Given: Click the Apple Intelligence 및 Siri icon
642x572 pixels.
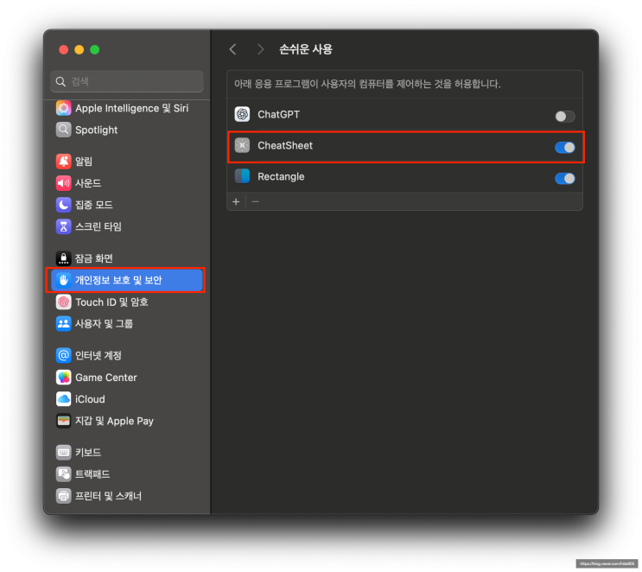Looking at the screenshot, I should coord(63,108).
